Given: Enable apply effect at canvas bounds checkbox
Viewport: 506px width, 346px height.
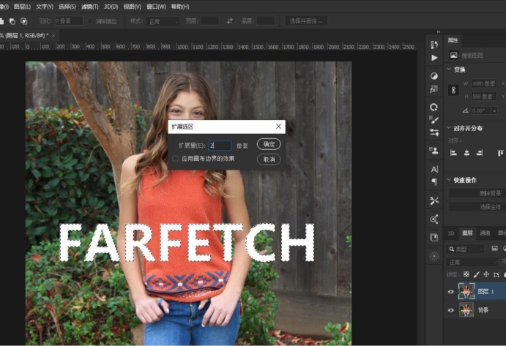Looking at the screenshot, I should coord(176,159).
